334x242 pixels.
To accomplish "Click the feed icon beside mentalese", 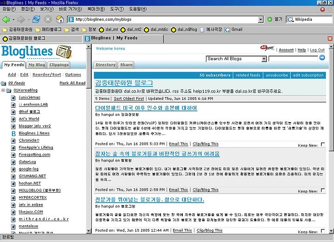I will coord(13,227).
